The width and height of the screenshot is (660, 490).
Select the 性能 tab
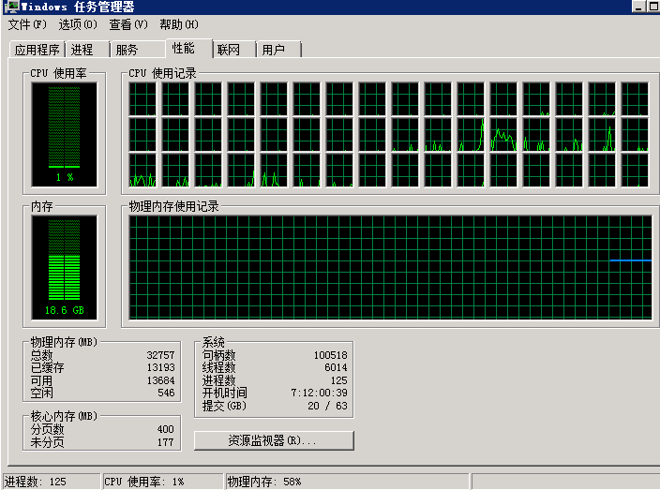pyautogui.click(x=188, y=49)
